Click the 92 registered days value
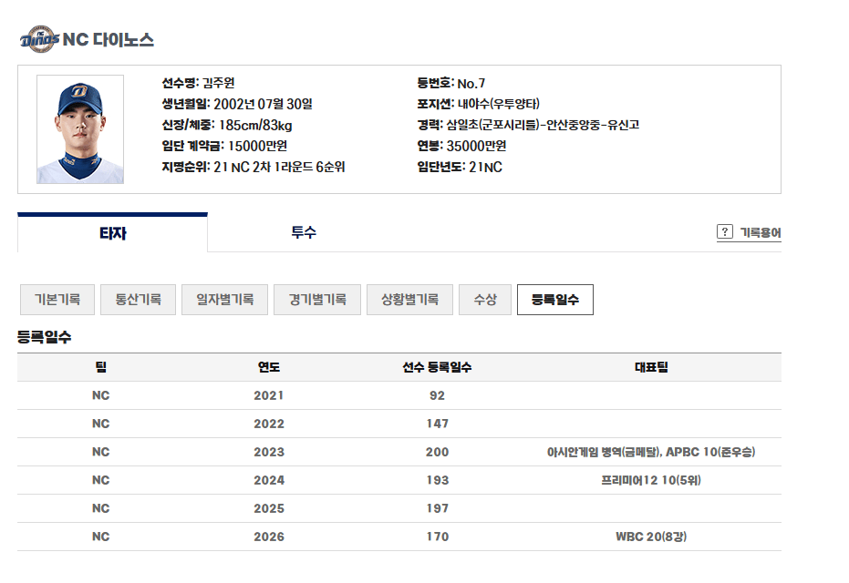Image resolution: width=849 pixels, height=583 pixels. coord(438,395)
